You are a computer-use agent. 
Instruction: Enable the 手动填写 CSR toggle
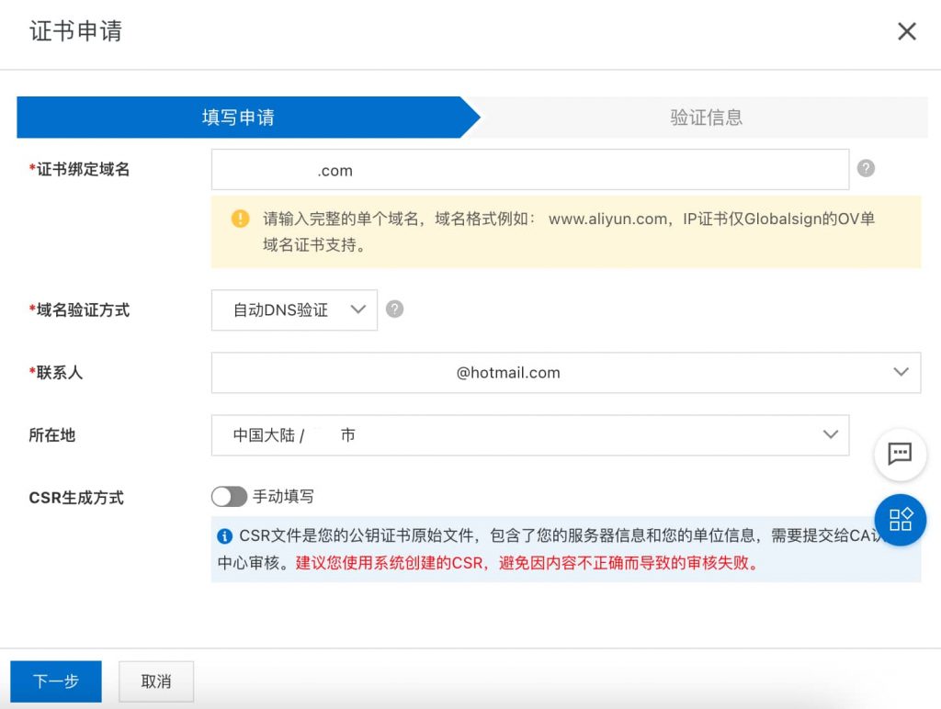click(x=229, y=497)
